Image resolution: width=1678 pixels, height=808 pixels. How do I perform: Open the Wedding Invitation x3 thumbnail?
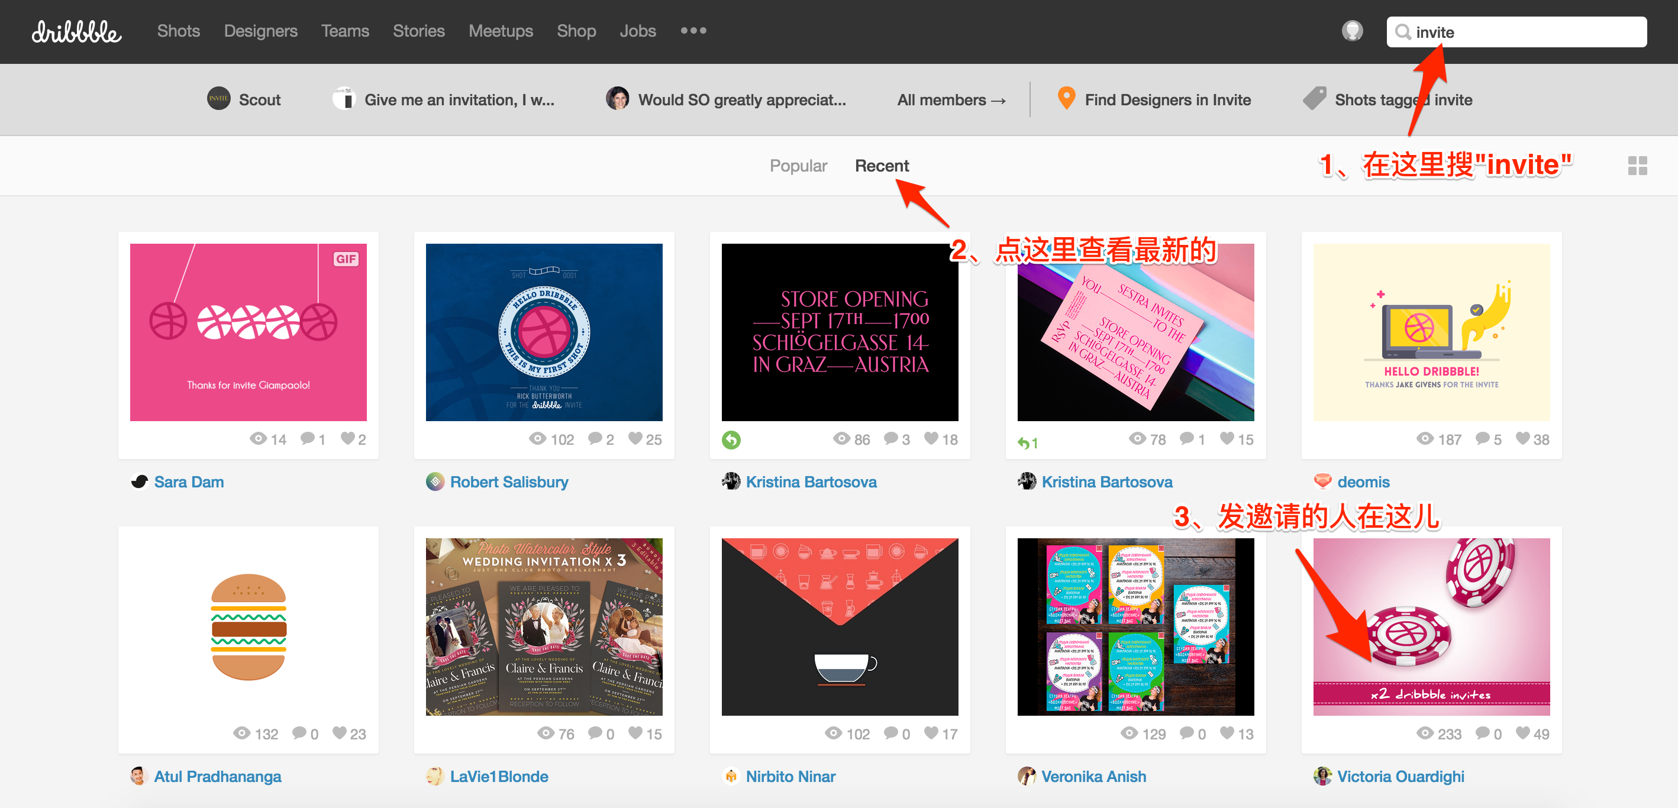pos(544,626)
